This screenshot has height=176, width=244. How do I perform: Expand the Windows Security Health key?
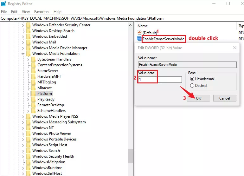(23, 157)
